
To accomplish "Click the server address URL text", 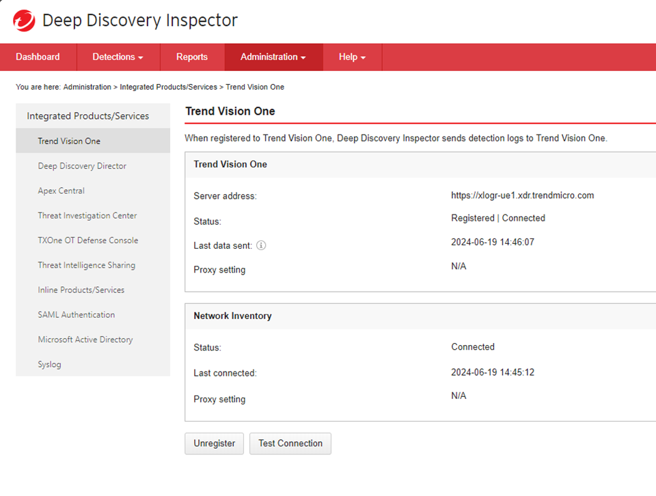I will tap(522, 195).
